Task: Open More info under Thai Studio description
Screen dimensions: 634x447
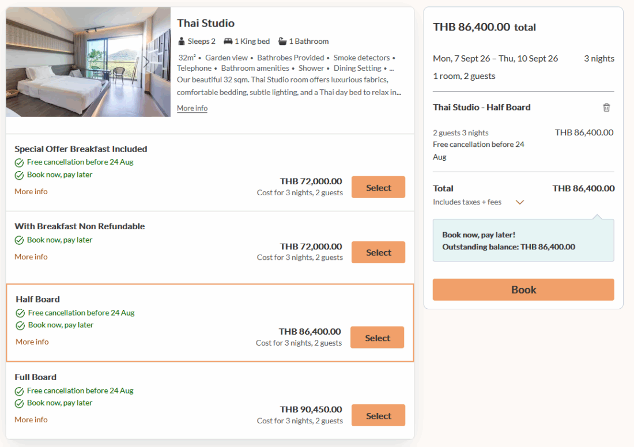Action: [x=192, y=108]
